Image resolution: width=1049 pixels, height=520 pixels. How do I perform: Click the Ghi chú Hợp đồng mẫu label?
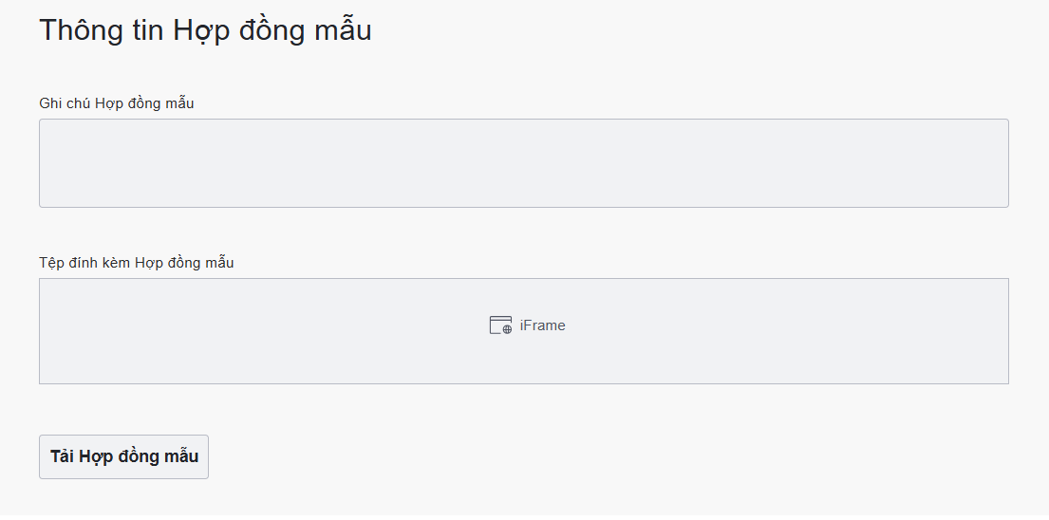[117, 102]
